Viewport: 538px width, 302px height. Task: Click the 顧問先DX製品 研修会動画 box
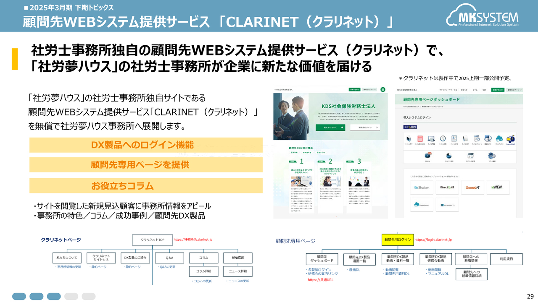435,259
